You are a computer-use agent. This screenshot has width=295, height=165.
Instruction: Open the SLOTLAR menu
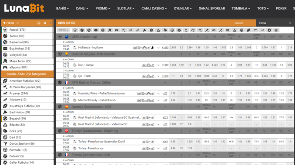[x=126, y=8]
